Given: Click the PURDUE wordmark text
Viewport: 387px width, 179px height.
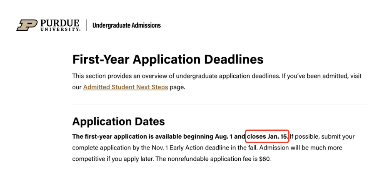Looking at the screenshot, I should point(60,22).
